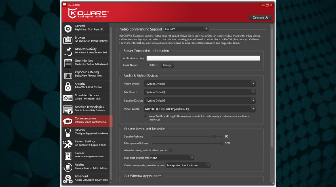Select the Addins plug icon
Viewport: 336px width, 187px height.
68,168
